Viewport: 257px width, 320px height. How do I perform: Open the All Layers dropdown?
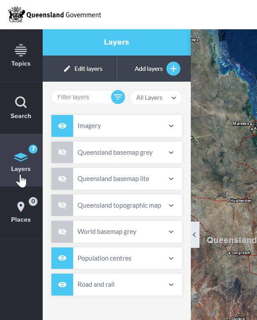click(x=156, y=97)
